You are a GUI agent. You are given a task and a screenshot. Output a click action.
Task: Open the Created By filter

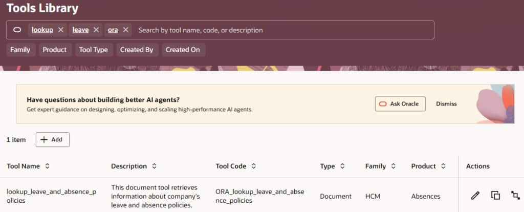click(x=137, y=50)
